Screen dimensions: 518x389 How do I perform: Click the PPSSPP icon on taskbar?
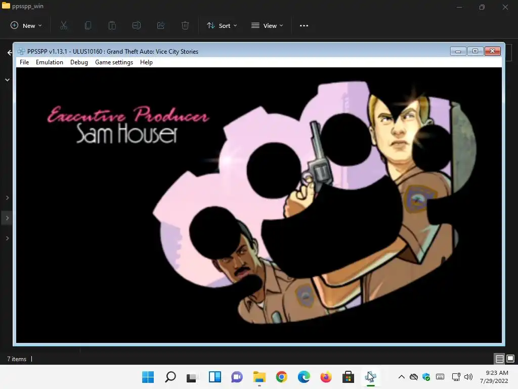click(370, 377)
